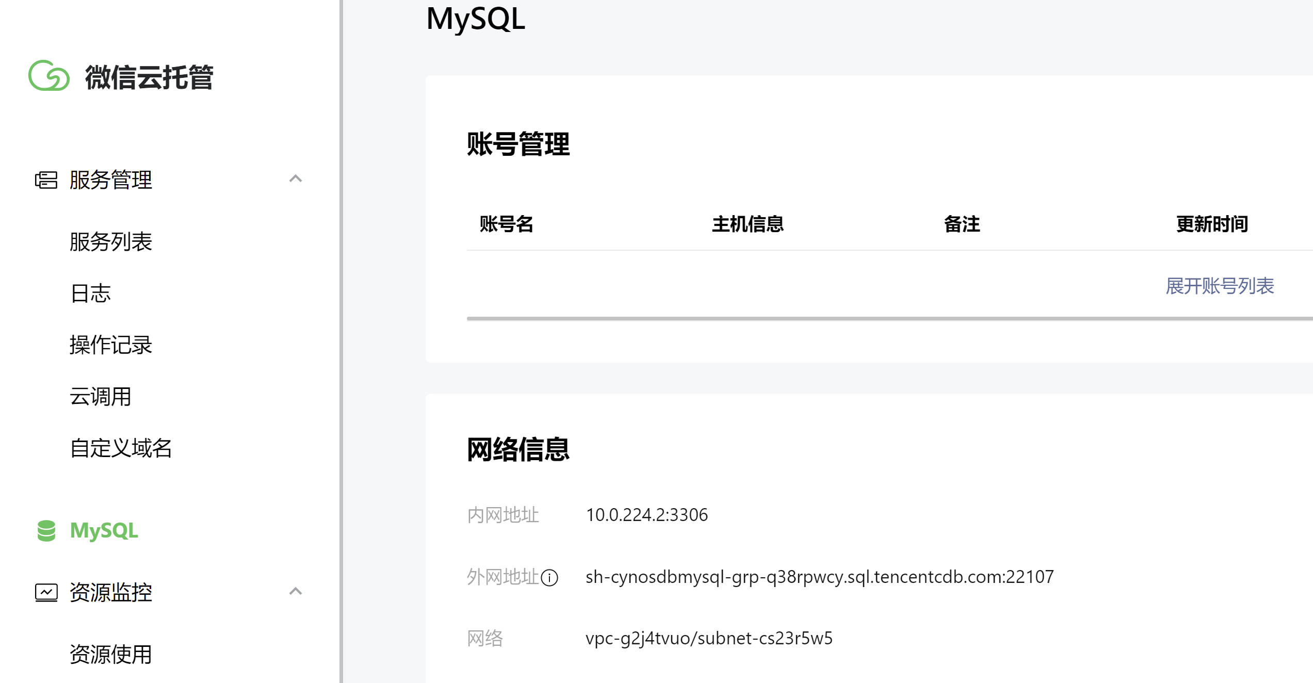Click the green MySQL database icon
The width and height of the screenshot is (1313, 683).
pos(46,531)
